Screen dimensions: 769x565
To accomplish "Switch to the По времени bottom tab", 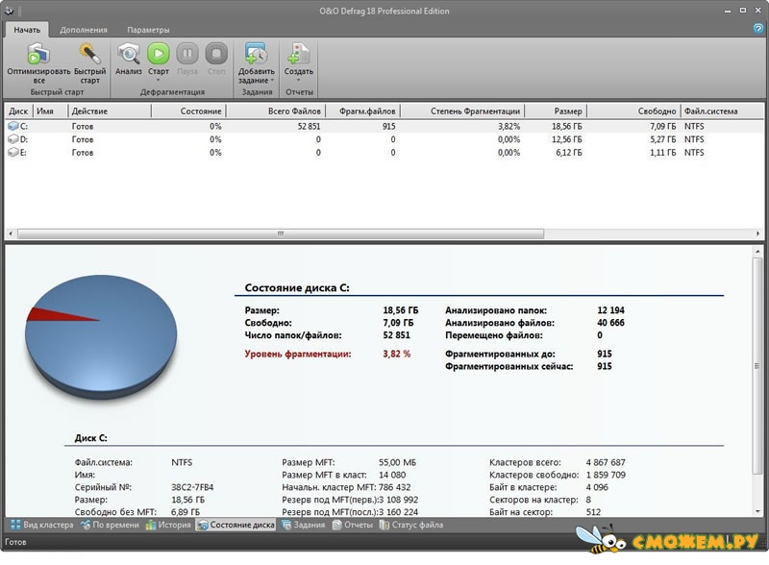I will click(x=111, y=525).
